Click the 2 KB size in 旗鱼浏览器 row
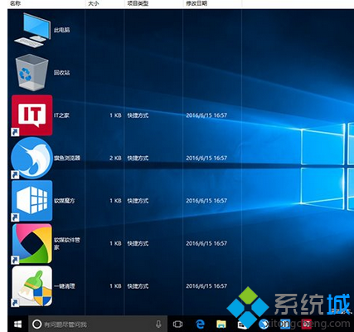This screenshot has width=354, height=332. click(115, 158)
